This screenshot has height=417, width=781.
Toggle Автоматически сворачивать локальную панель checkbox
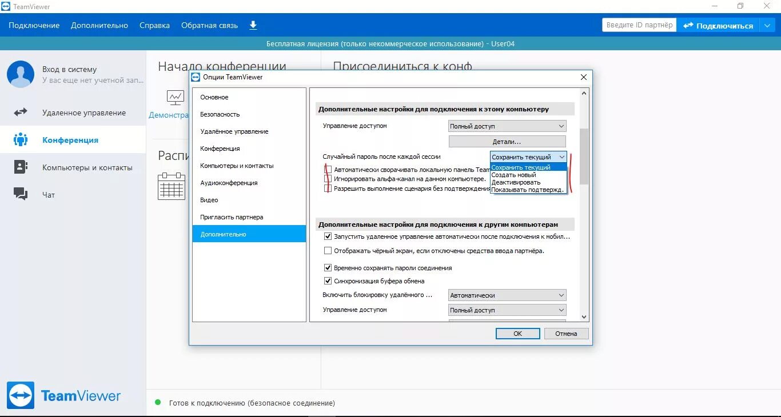[328, 169]
